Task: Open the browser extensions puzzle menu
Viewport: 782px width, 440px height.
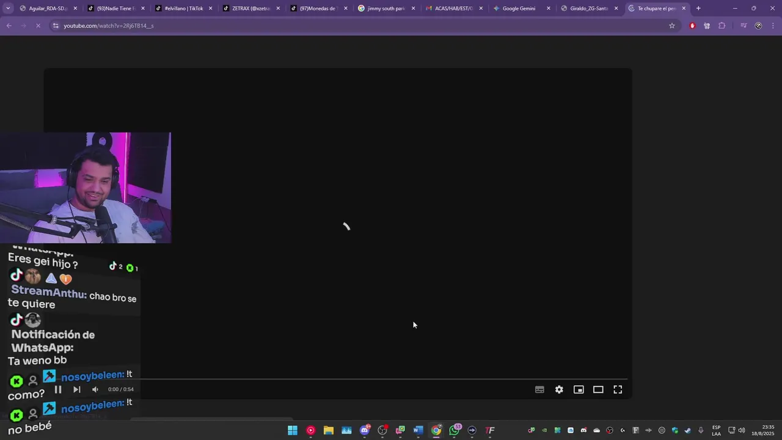Action: click(722, 26)
